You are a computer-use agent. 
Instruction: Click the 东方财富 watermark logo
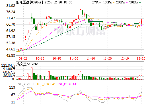[80, 30]
